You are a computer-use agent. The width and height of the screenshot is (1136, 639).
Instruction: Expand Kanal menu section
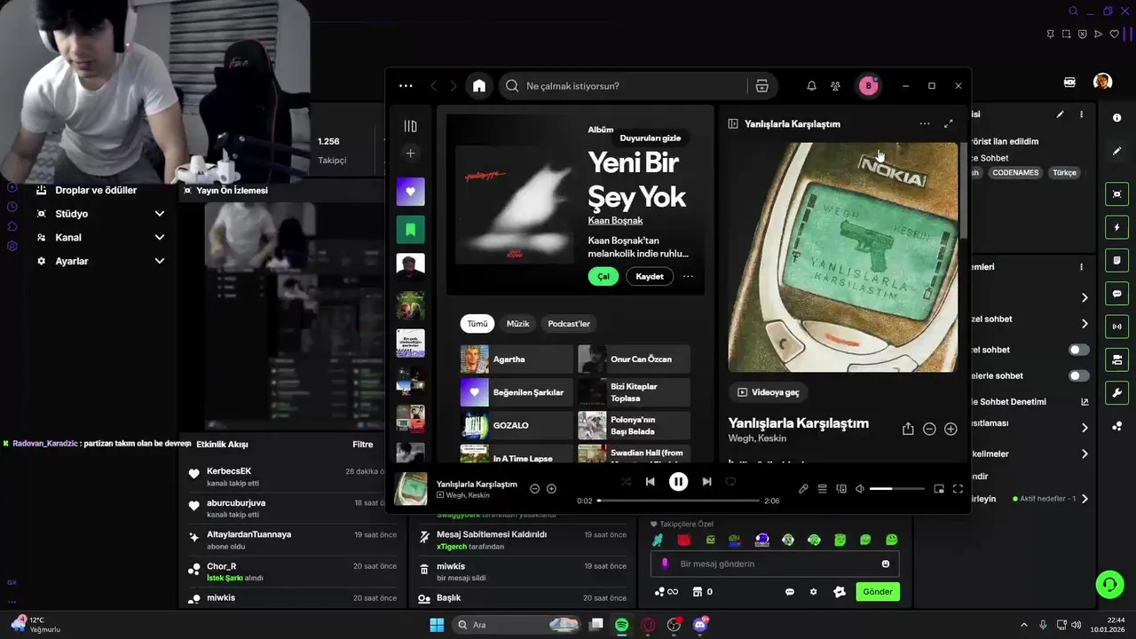tap(160, 238)
